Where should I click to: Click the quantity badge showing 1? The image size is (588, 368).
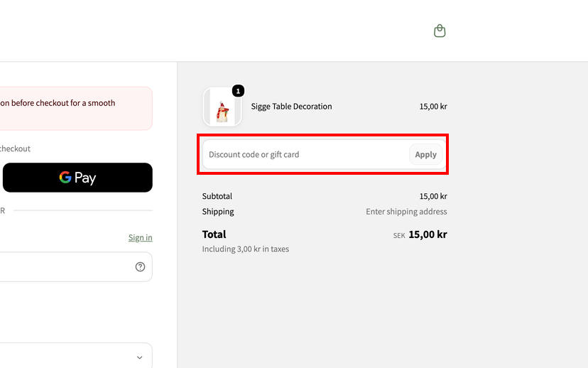coord(238,91)
